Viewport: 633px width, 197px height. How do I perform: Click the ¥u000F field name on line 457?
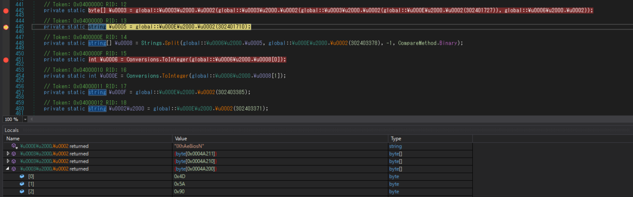click(x=118, y=92)
